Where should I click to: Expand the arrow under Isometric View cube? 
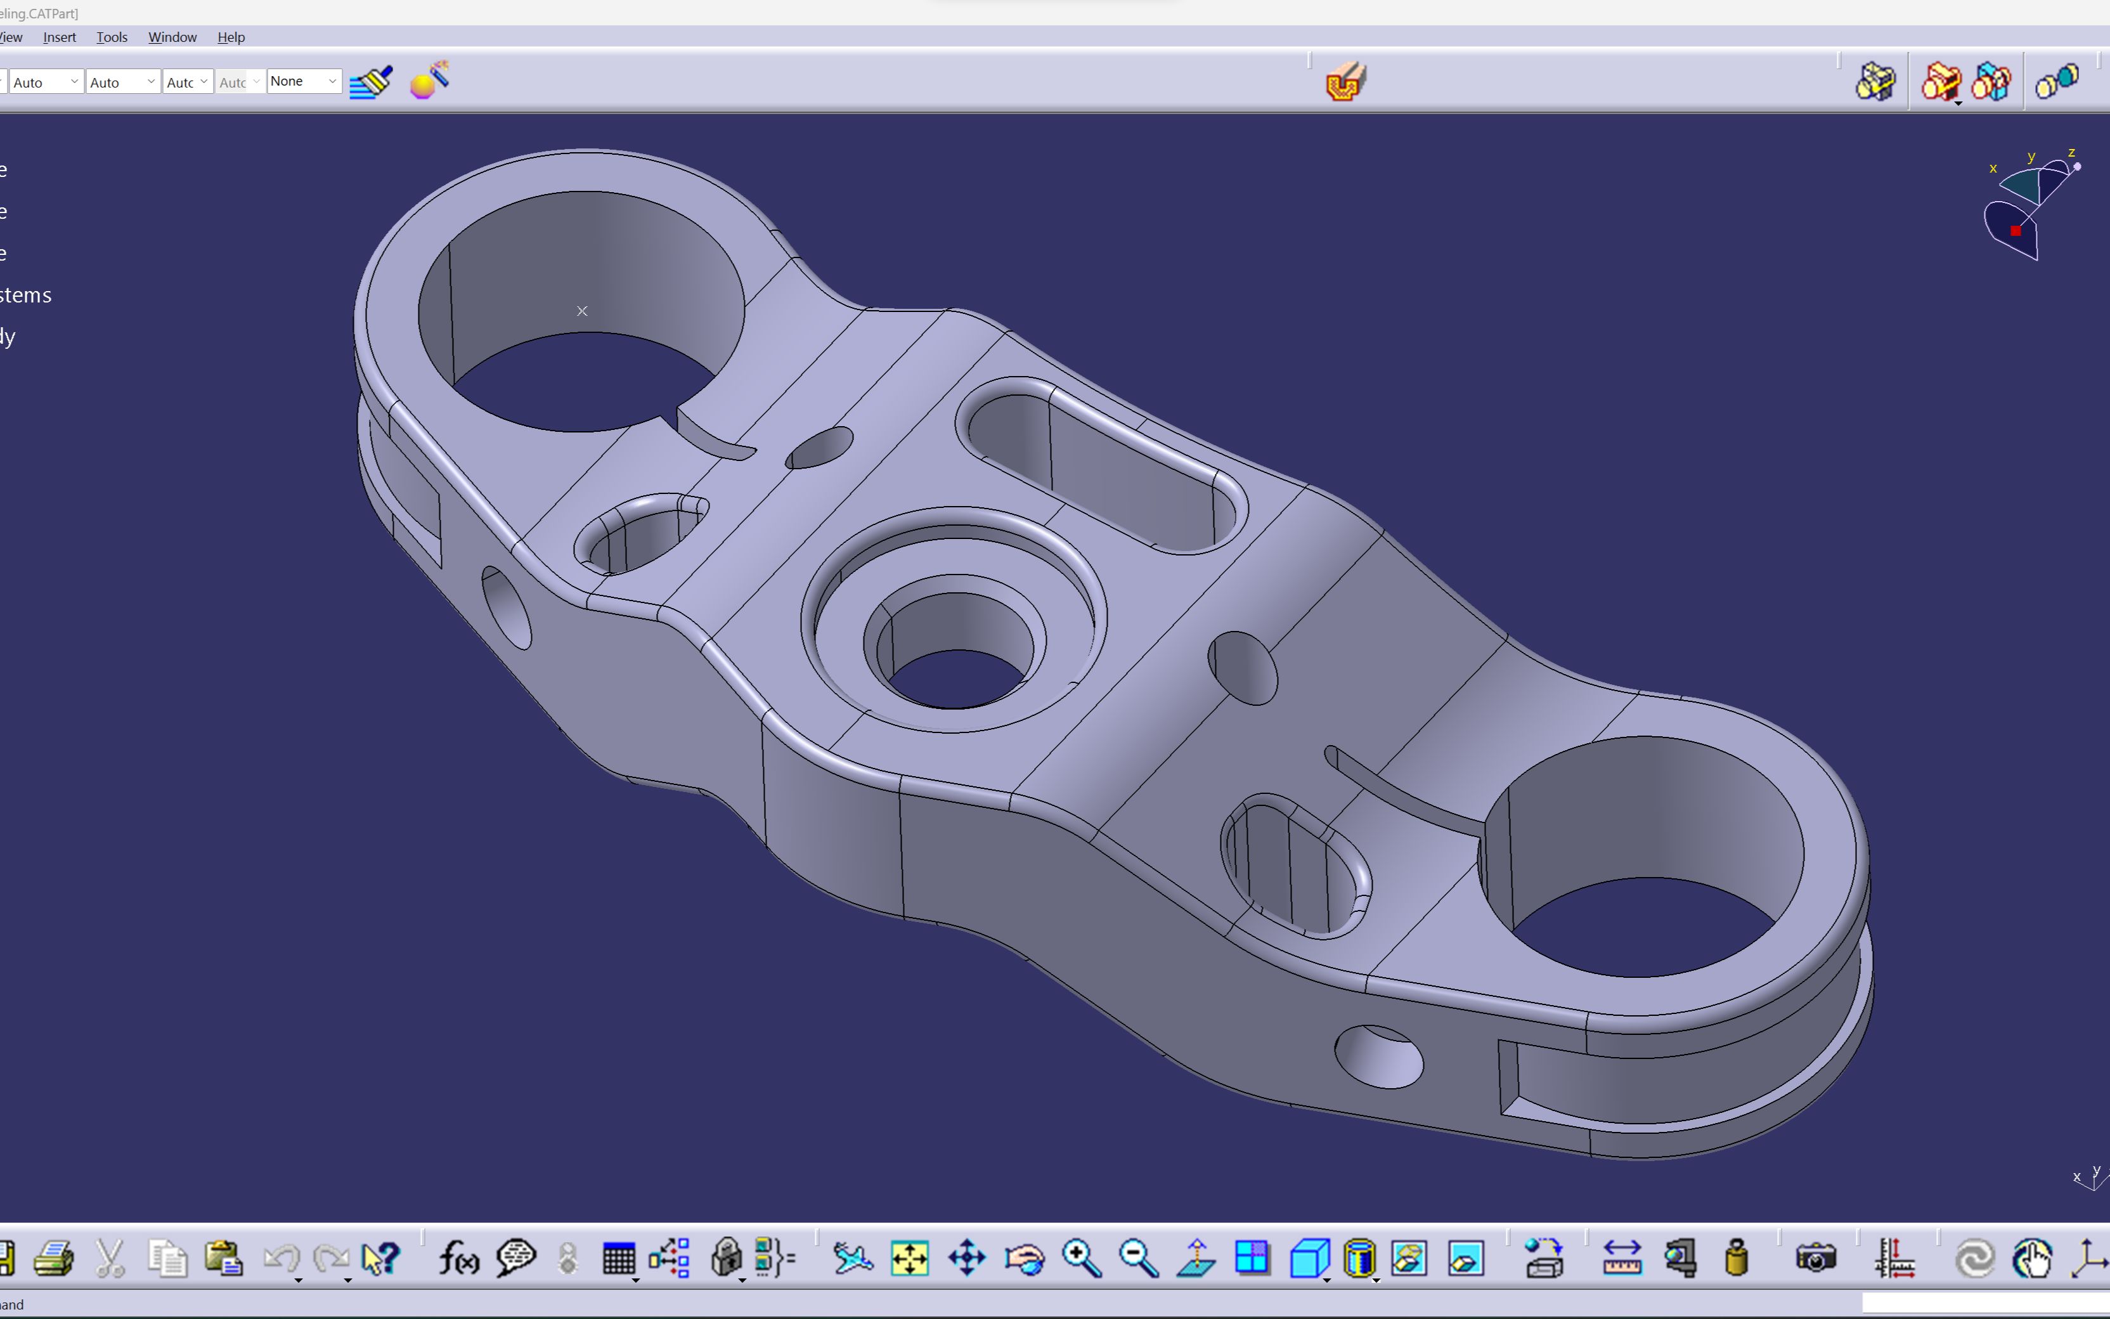1327,1280
